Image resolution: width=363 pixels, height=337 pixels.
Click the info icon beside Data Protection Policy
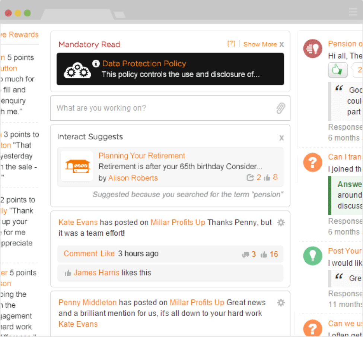point(96,63)
